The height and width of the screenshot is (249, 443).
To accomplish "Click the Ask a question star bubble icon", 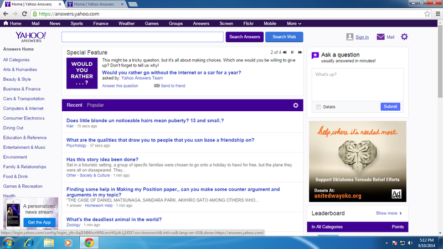I will [x=315, y=55].
